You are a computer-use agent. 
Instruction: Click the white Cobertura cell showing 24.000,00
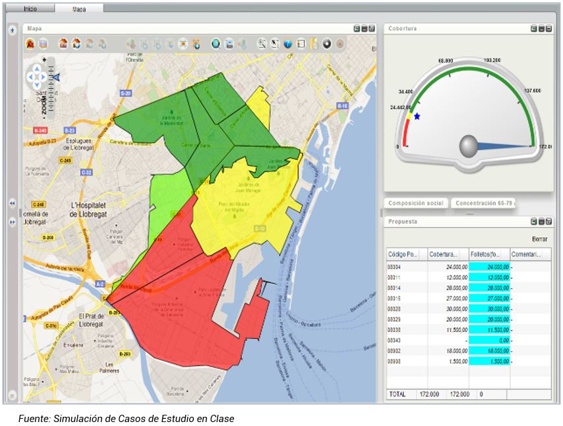[x=448, y=267]
